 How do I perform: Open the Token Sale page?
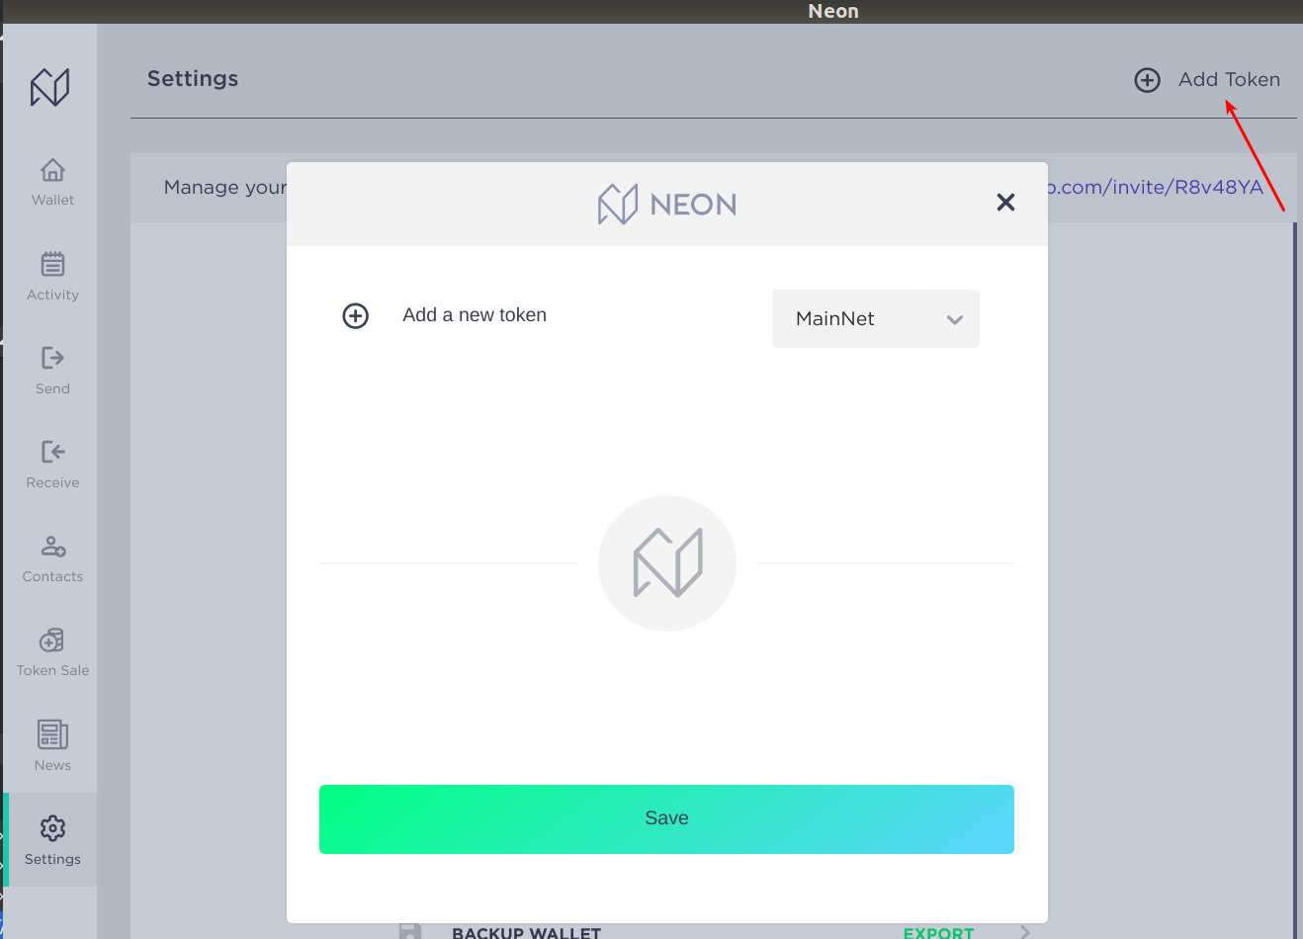52,653
